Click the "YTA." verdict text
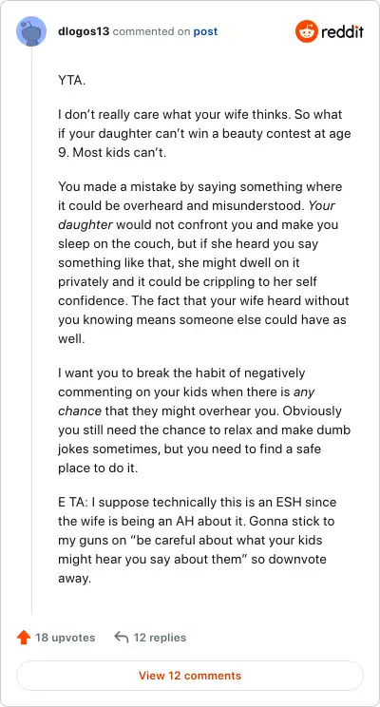Viewport: 380px width, 707px height. 71,82
